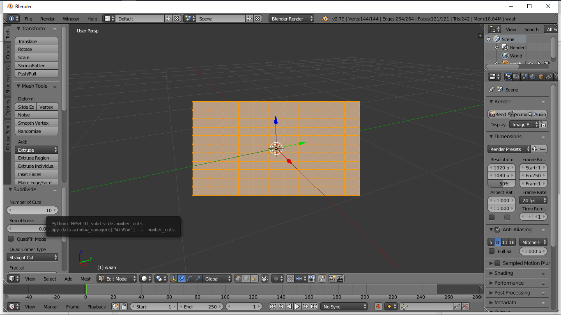The width and height of the screenshot is (561, 315).
Task: Add a new scene with the plus icon
Action: click(x=249, y=18)
